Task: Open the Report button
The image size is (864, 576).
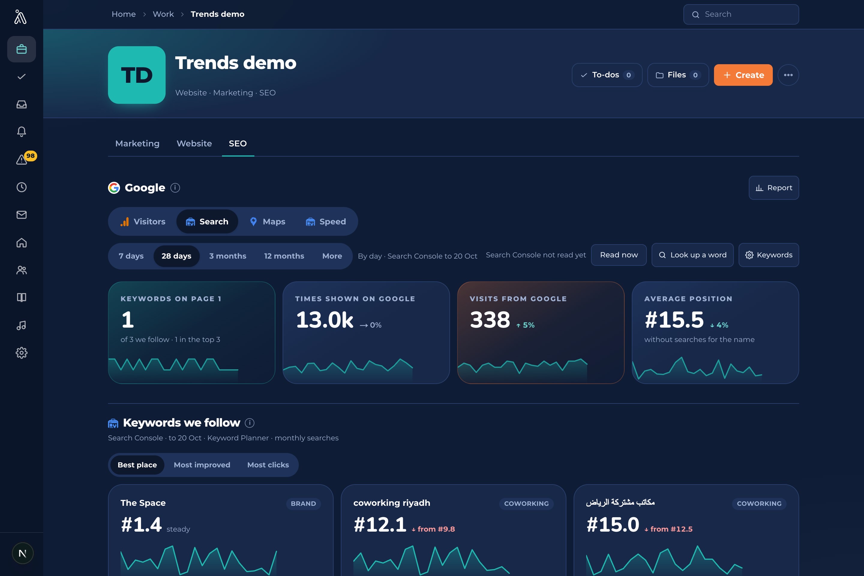Action: click(774, 188)
